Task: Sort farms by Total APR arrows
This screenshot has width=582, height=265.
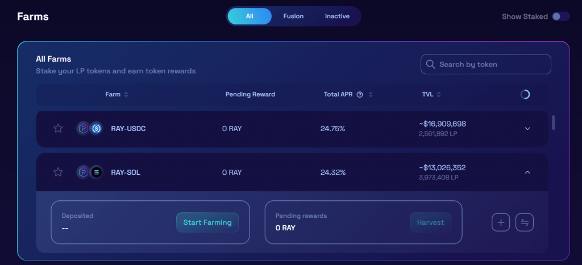Action: point(371,95)
